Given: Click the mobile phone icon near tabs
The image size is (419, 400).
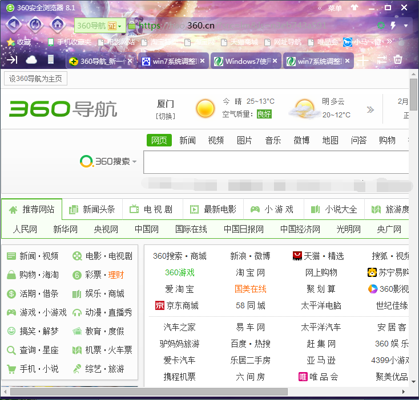Looking at the screenshot, I should (51, 59).
